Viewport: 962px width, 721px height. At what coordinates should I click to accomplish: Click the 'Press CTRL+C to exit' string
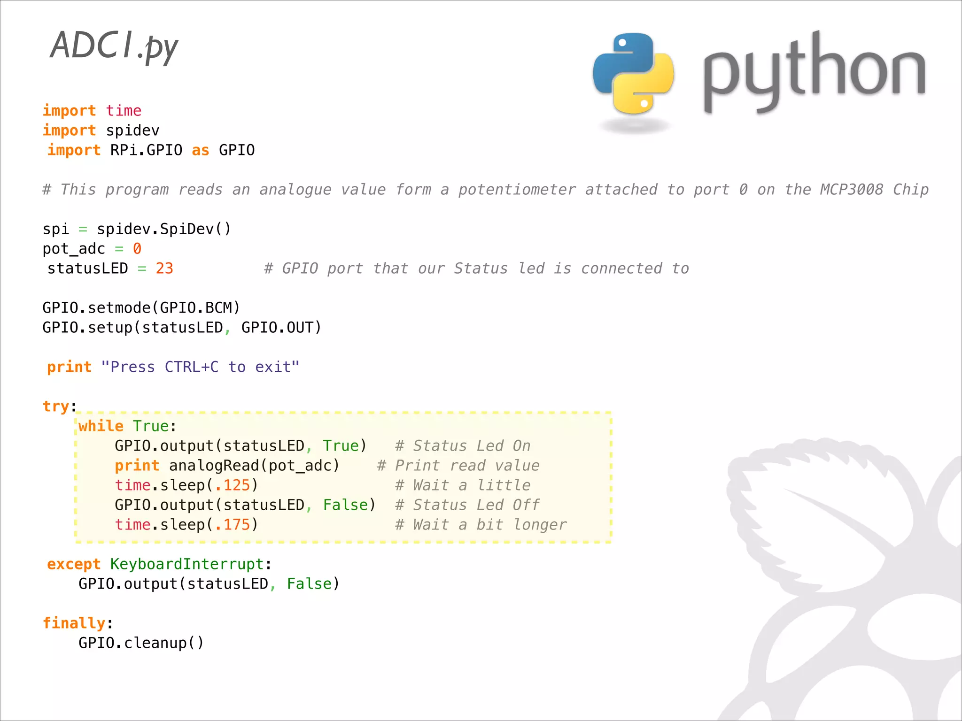pos(200,367)
